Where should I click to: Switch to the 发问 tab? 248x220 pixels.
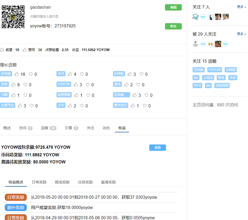(26, 128)
